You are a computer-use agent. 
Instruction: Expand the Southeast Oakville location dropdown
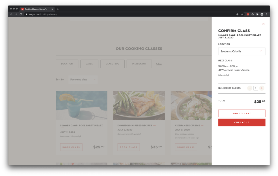242,51
